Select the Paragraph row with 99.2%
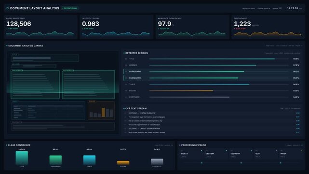This screenshot has height=174, width=309. (212, 72)
